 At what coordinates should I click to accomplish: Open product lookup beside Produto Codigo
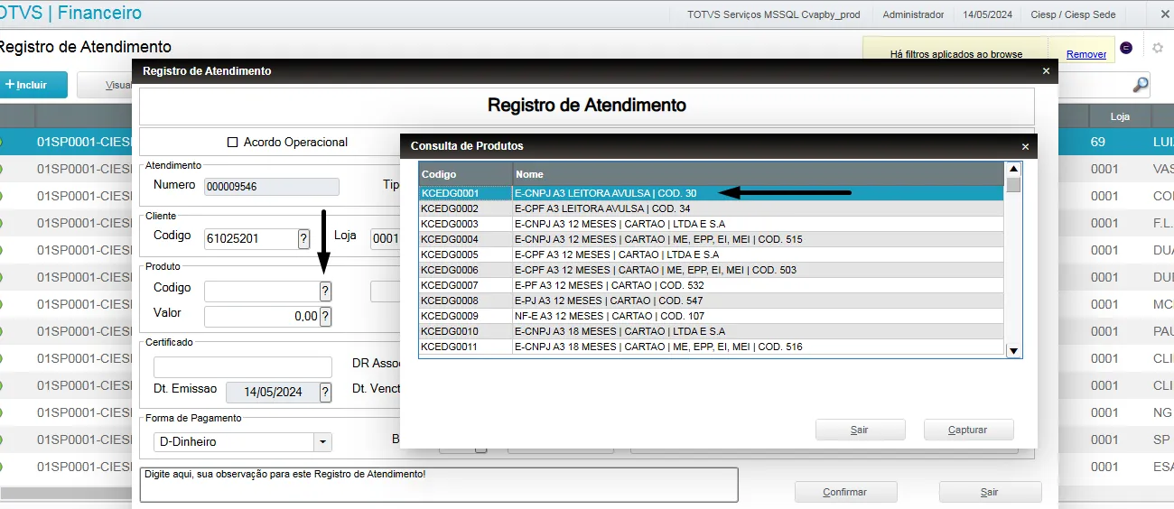(325, 291)
